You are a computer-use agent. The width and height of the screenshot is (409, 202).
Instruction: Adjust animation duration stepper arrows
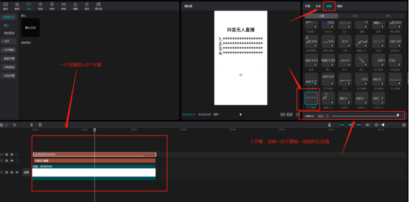[x=327, y=116]
